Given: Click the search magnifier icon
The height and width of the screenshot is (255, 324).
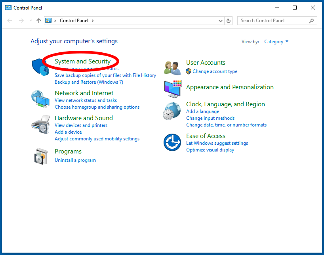Looking at the screenshot, I should click(x=311, y=21).
